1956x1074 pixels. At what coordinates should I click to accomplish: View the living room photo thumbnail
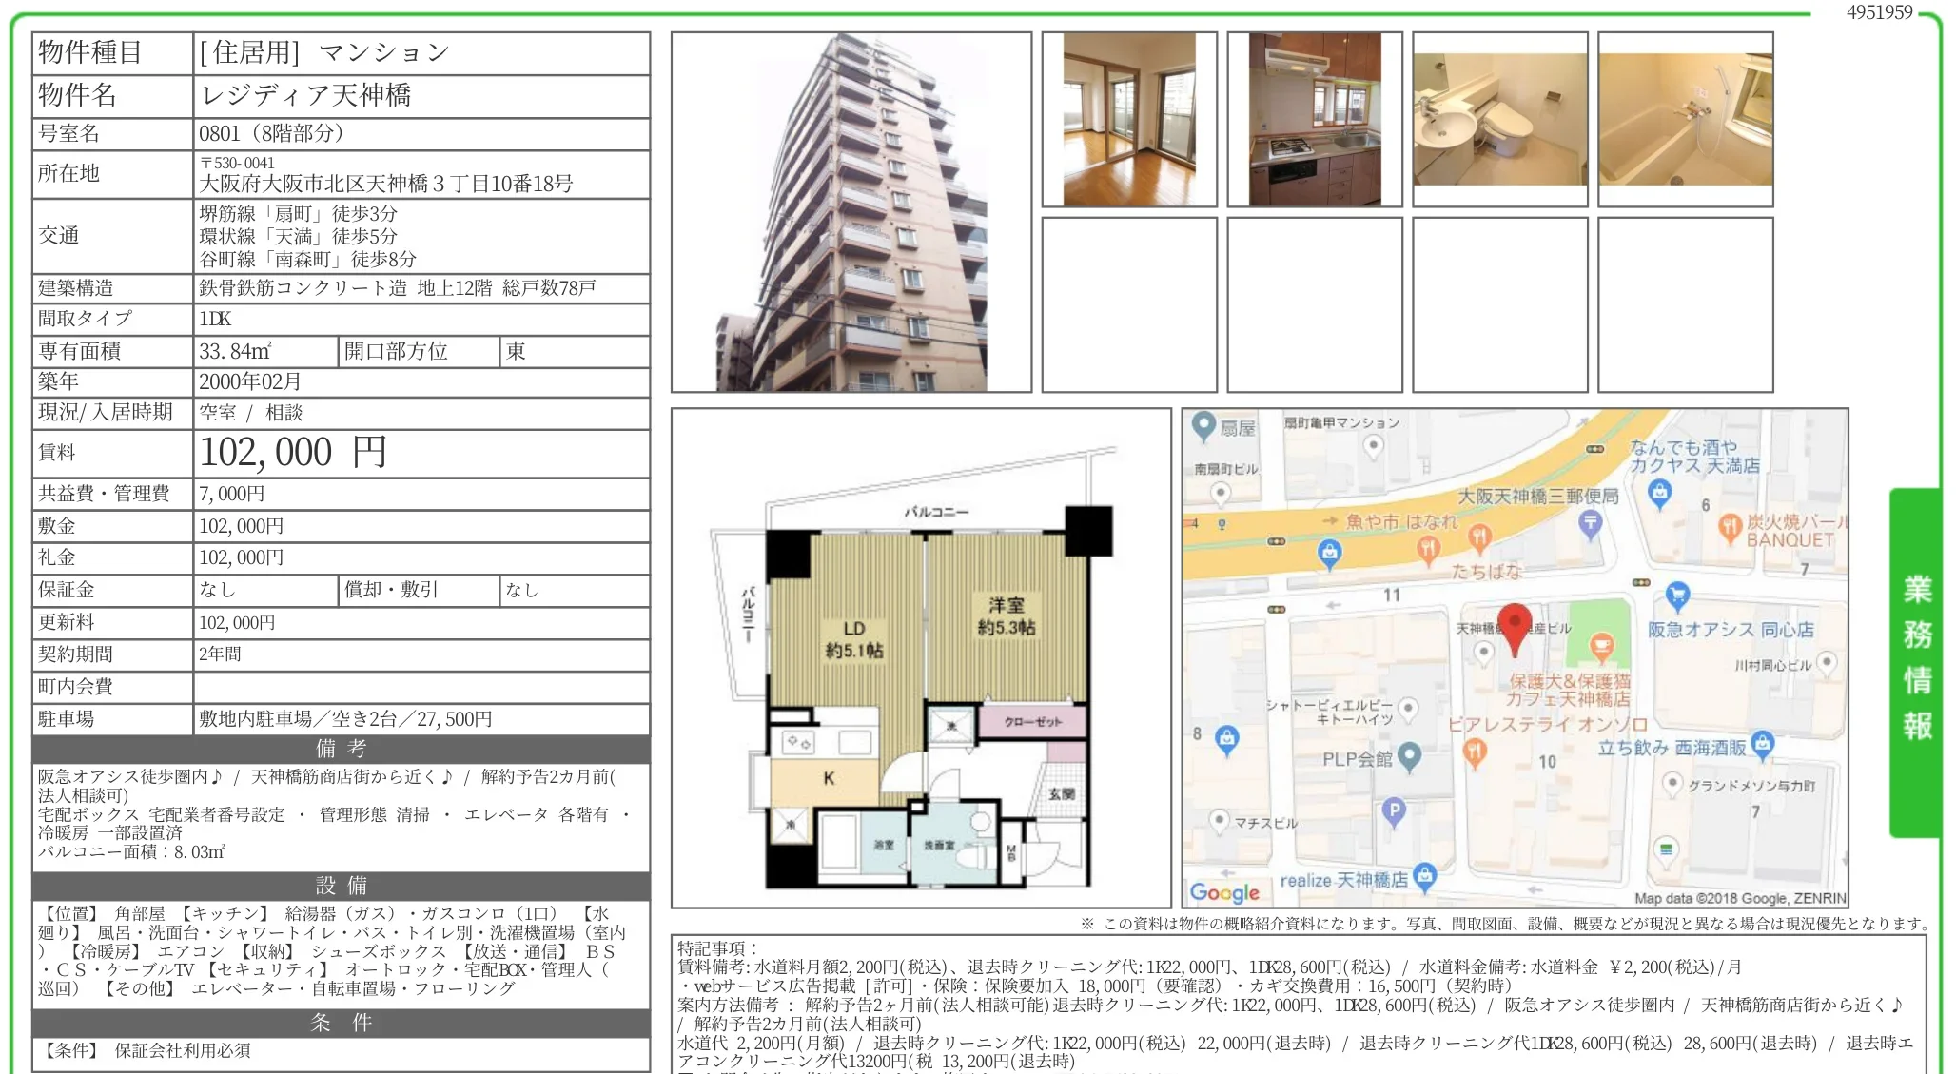pyautogui.click(x=1129, y=119)
